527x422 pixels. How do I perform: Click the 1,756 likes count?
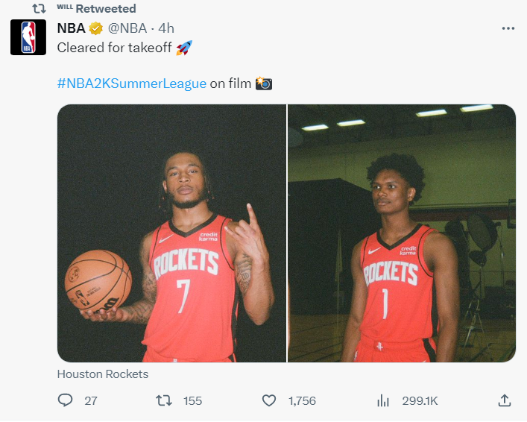tap(302, 401)
